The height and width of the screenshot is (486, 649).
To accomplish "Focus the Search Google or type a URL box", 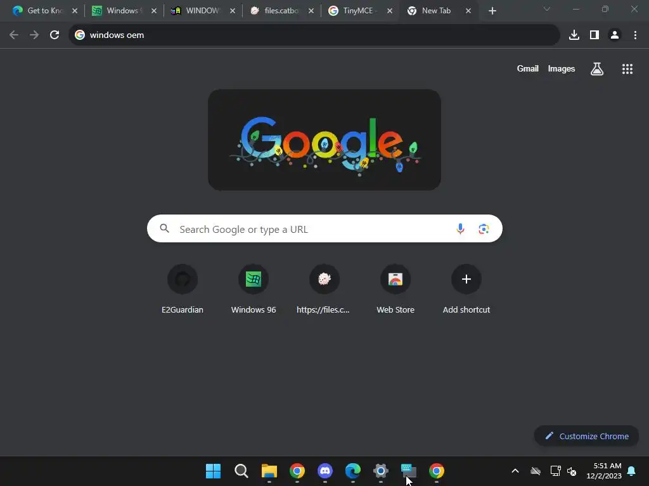I will click(324, 228).
